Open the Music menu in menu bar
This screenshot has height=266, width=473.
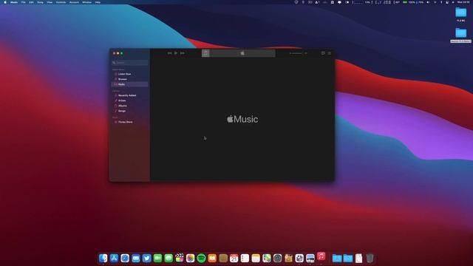pyautogui.click(x=14, y=2)
